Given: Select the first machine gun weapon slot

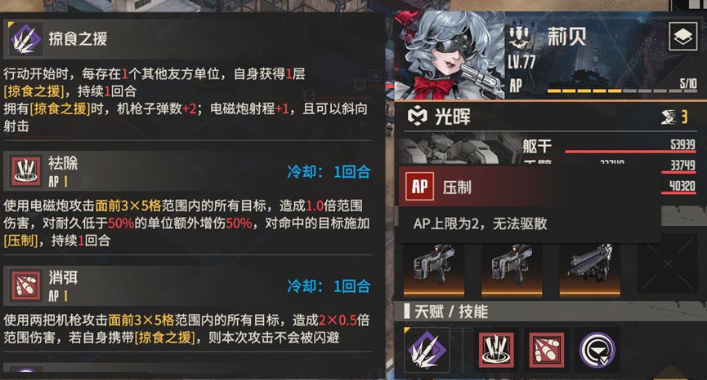Looking at the screenshot, I should 434,269.
